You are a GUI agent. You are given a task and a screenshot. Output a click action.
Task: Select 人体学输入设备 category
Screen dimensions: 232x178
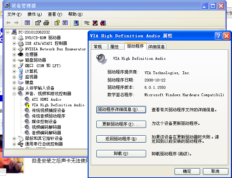[40, 88]
